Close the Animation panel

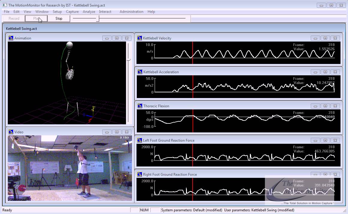[127, 38]
